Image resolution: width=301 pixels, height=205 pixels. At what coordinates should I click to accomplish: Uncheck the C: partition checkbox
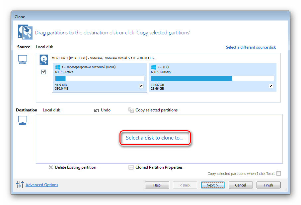[x=271, y=86]
